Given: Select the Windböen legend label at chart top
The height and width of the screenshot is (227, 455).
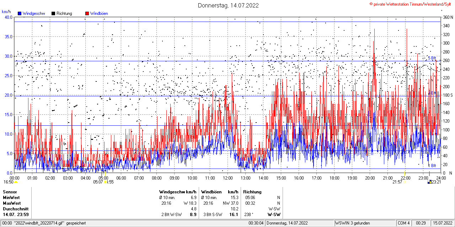Looking at the screenshot, I should pos(99,13).
